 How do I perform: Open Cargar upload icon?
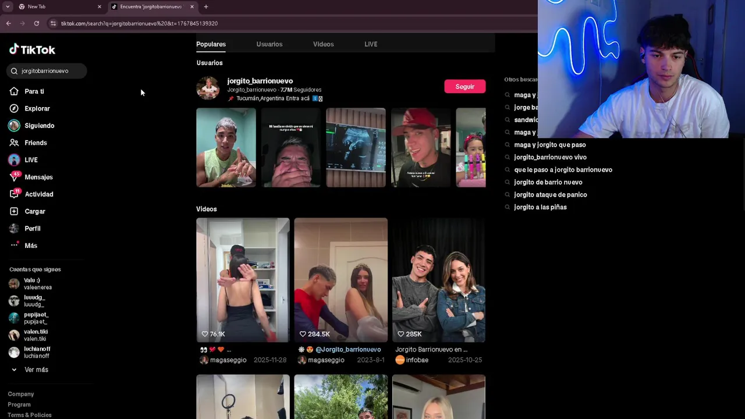coord(14,211)
